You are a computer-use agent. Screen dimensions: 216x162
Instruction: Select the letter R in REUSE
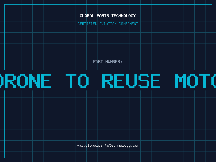coord(107,81)
